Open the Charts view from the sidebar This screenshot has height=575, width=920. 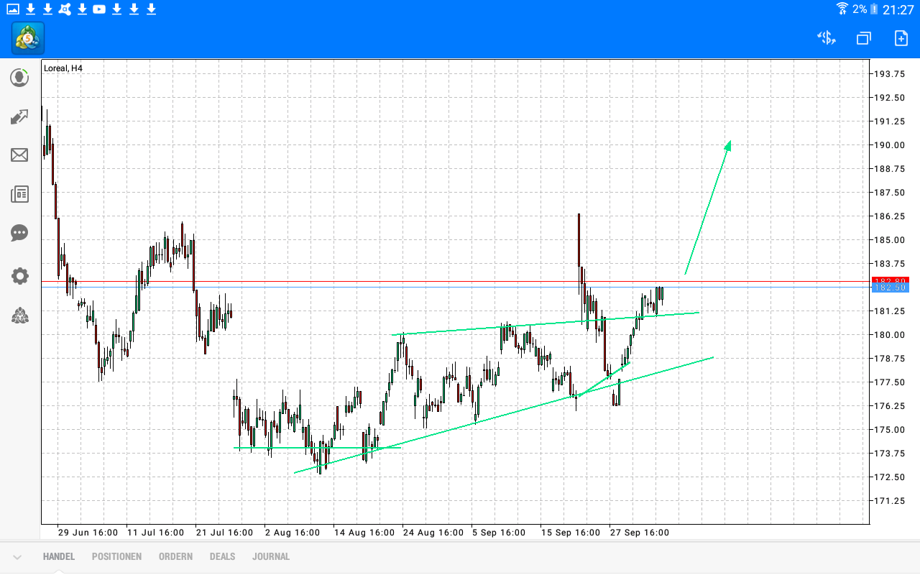[19, 116]
